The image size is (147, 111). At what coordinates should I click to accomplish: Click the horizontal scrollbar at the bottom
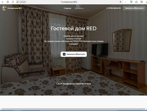coord(73,109)
